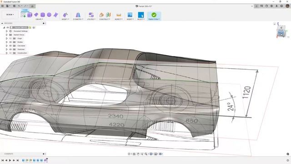This screenshot has height=164, width=291.
Task: Select the Box form tool
Action: [30, 15]
